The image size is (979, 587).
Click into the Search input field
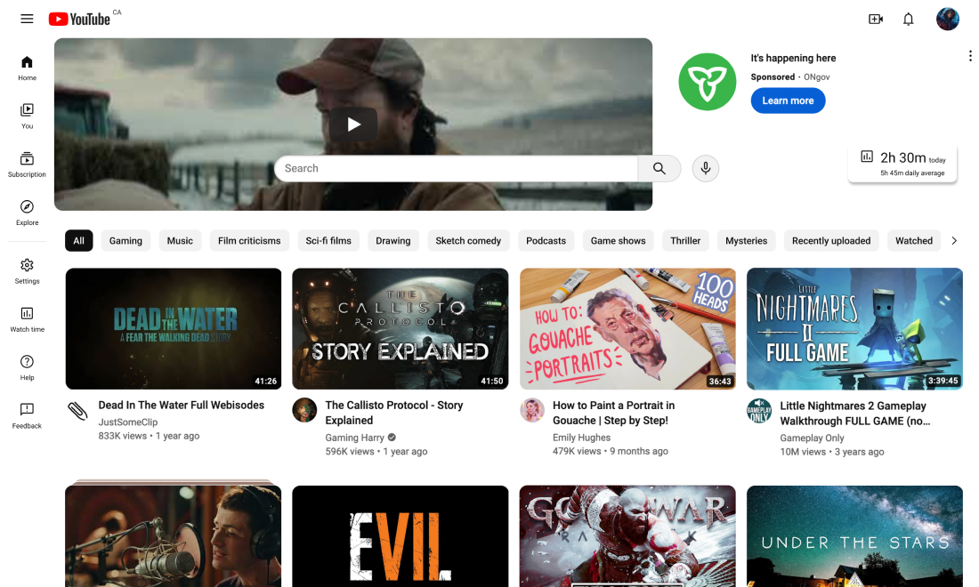(456, 168)
